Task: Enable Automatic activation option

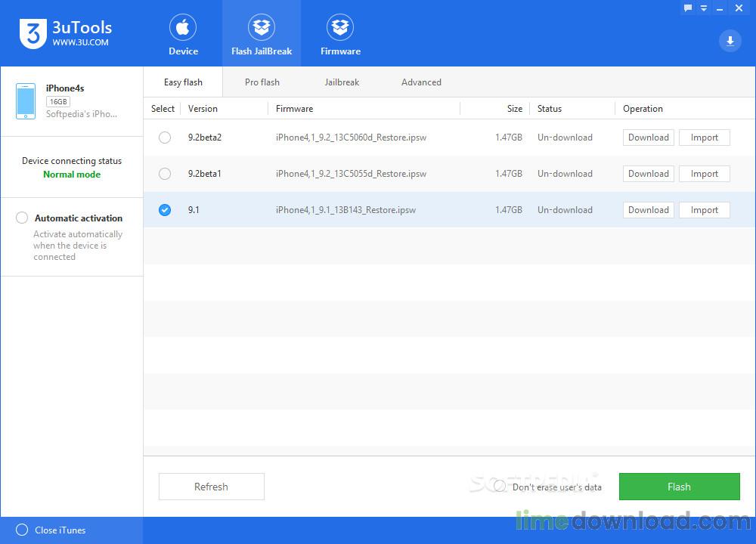Action: point(22,218)
